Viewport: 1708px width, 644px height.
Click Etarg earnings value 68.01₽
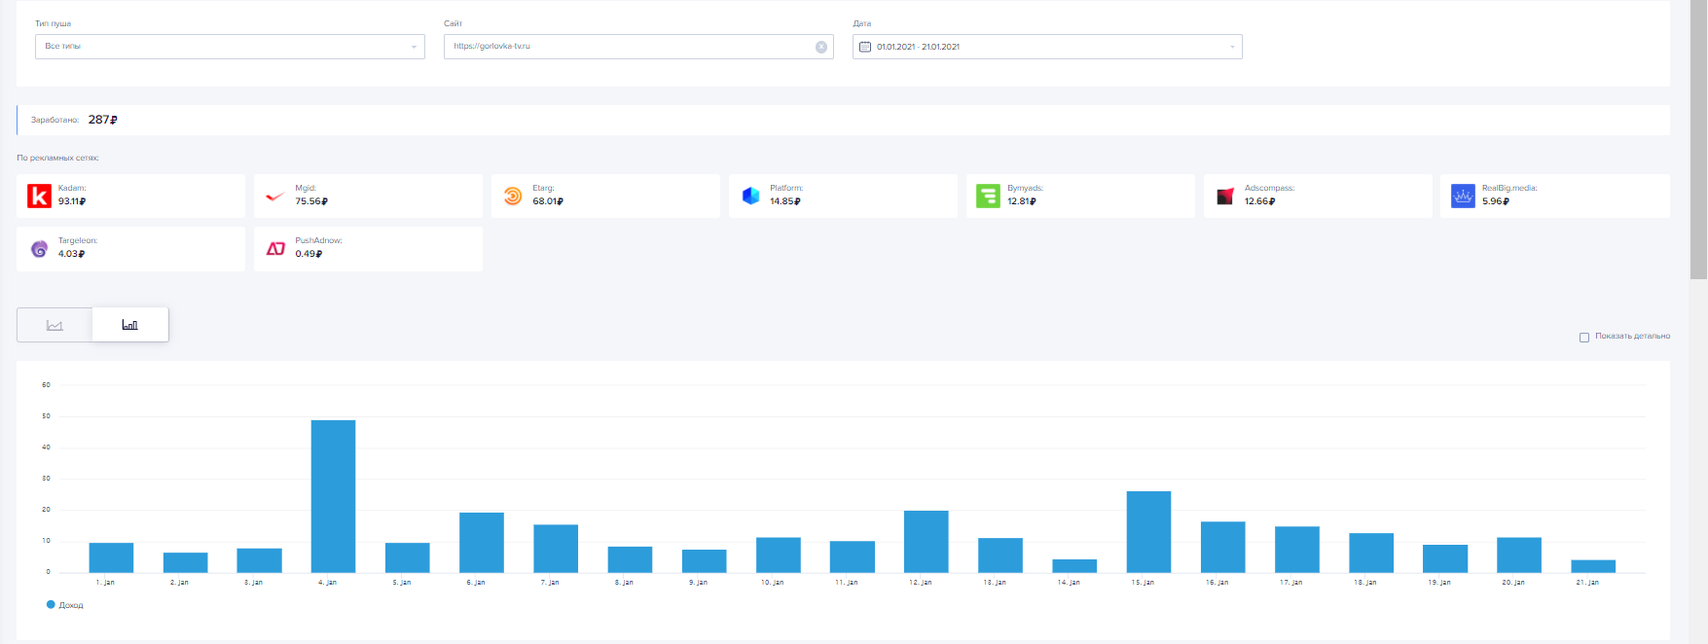(548, 201)
